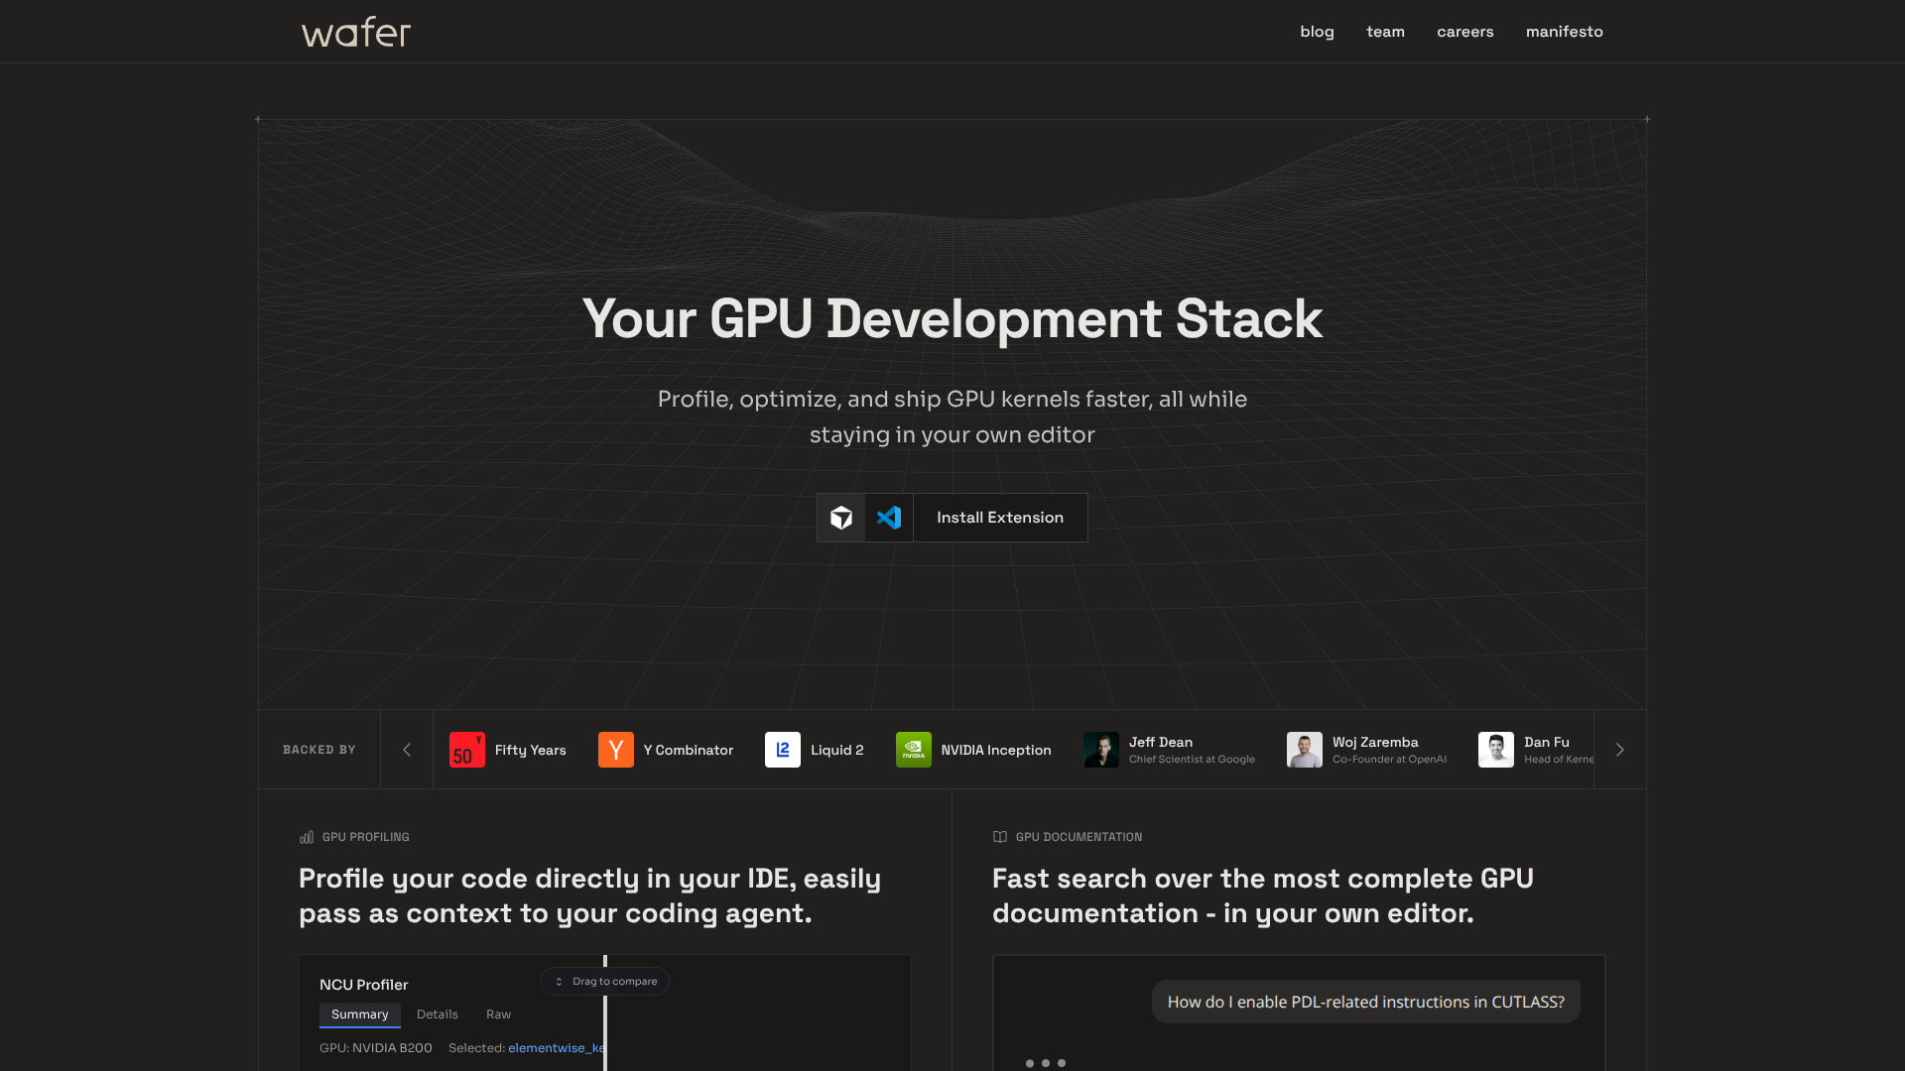Advance backers carousel with right chevron
This screenshot has height=1071, width=1905.
[x=1620, y=750]
